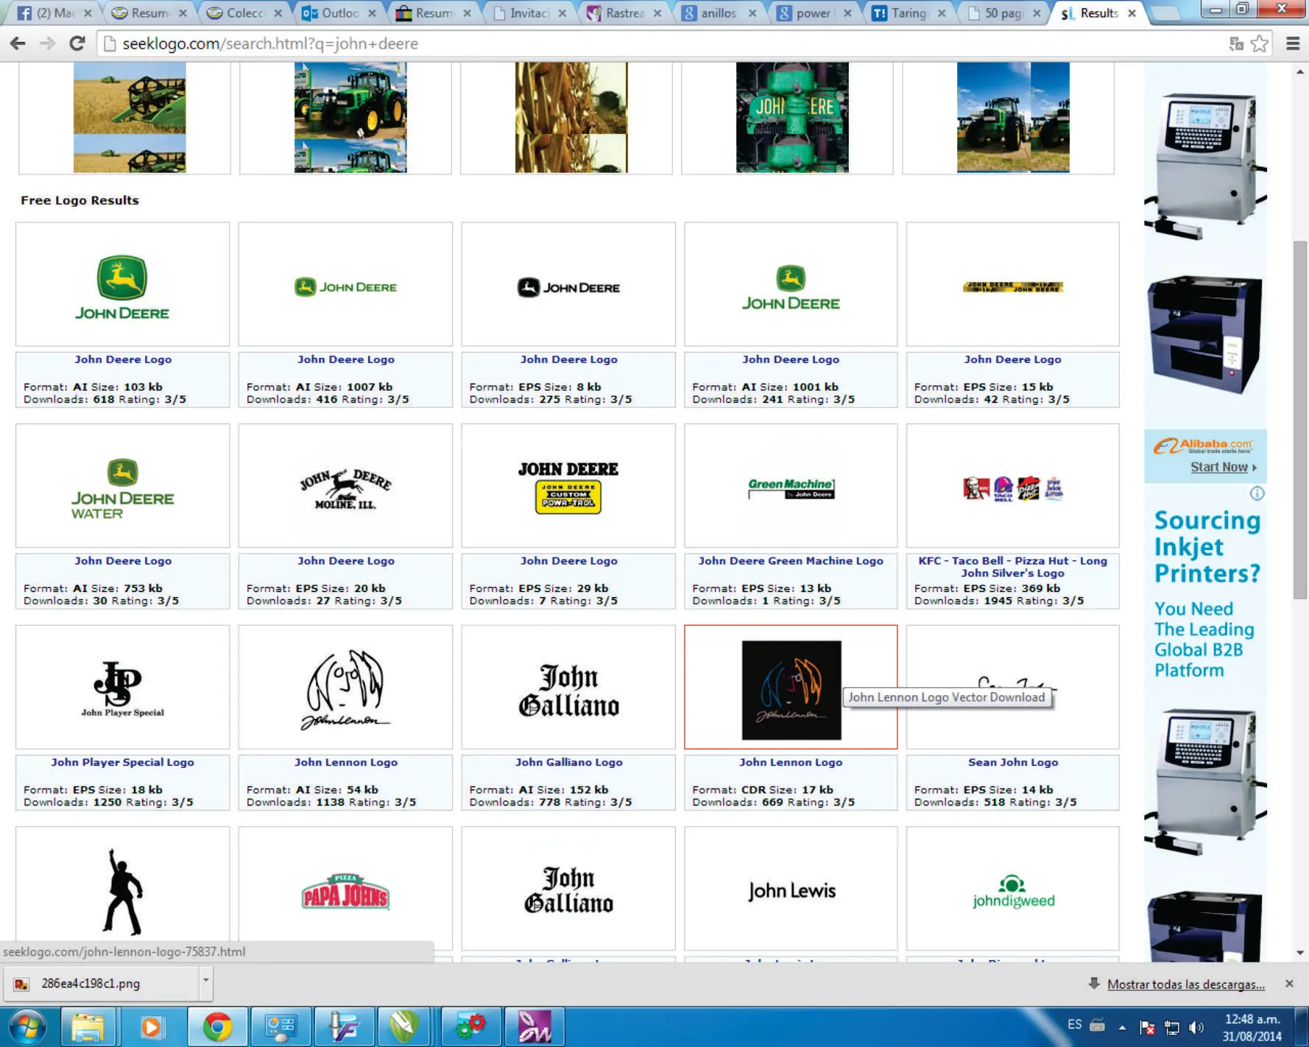The height and width of the screenshot is (1047, 1309).
Task: Open the johndigweed logo thumbnail
Action: point(1012,889)
